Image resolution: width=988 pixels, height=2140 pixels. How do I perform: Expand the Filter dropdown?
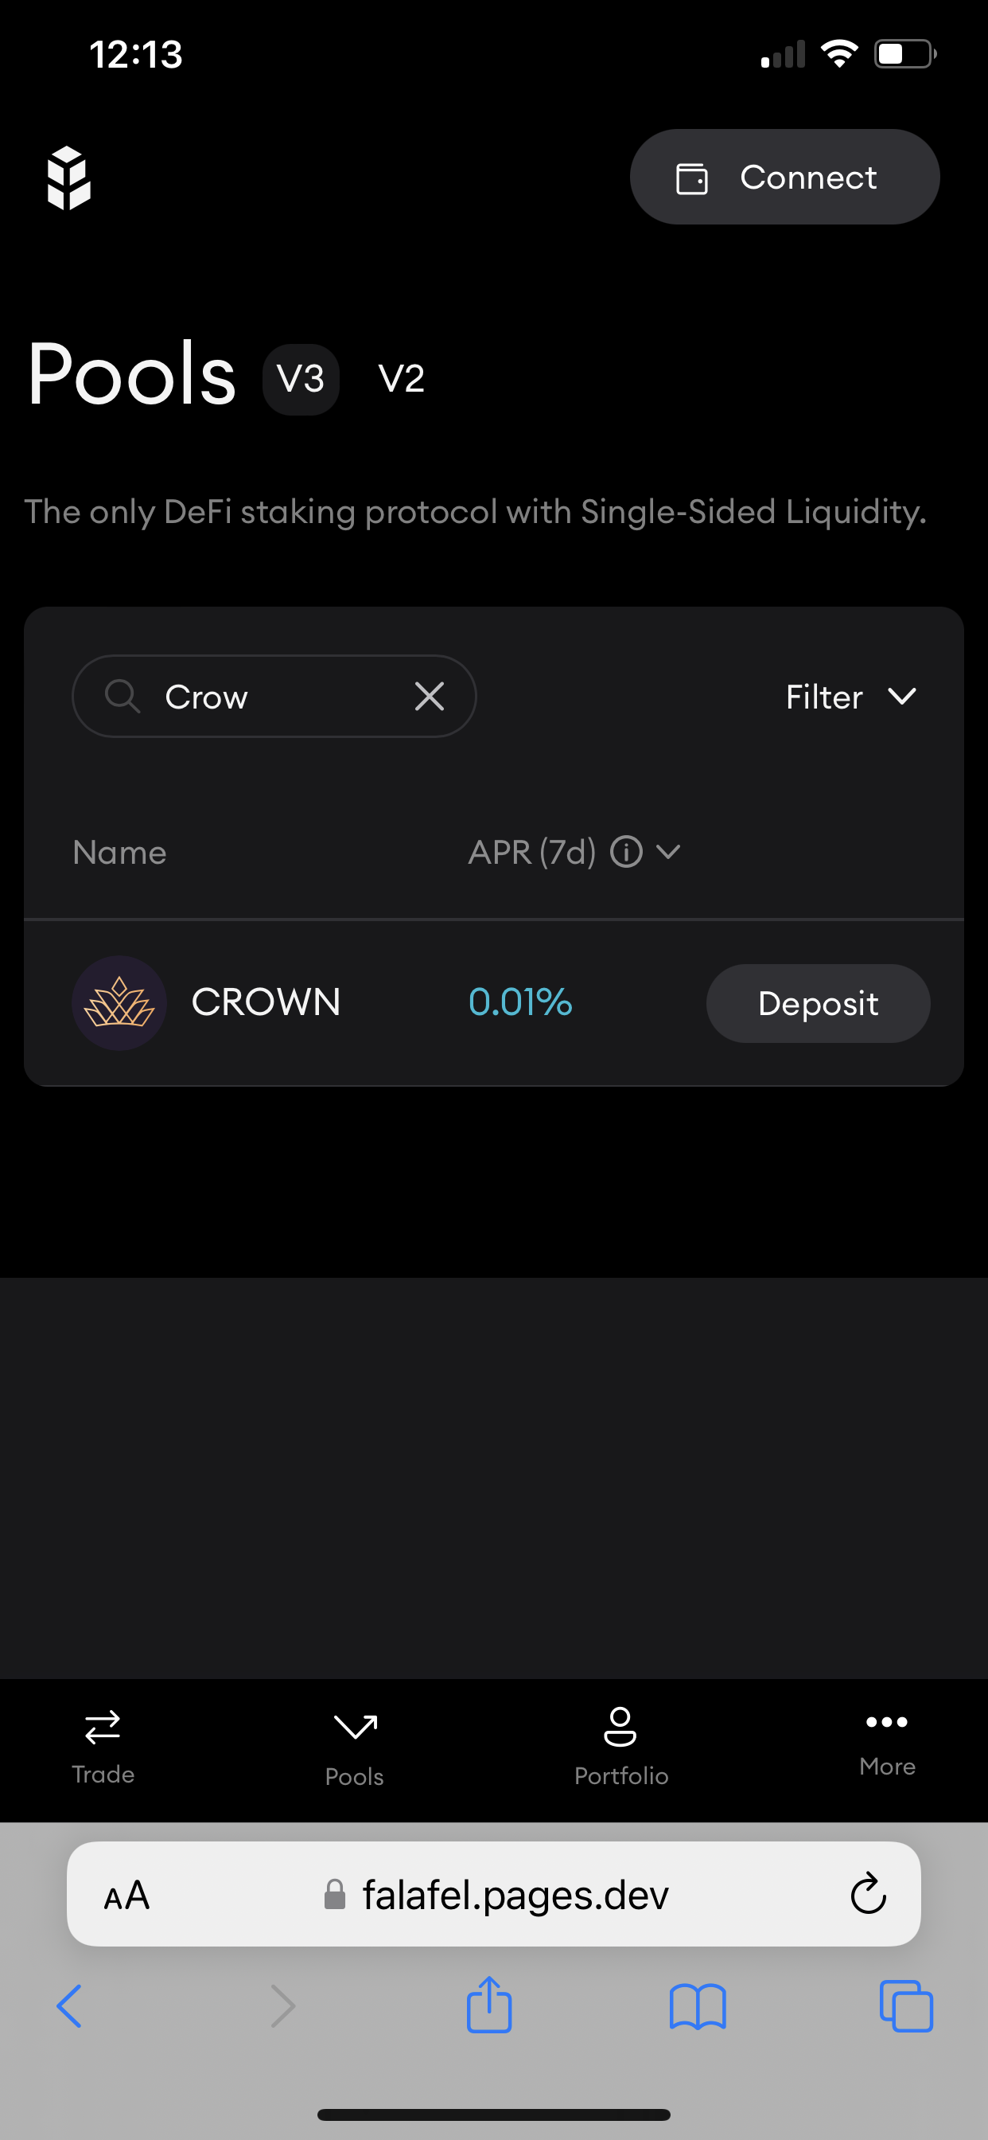coord(851,696)
